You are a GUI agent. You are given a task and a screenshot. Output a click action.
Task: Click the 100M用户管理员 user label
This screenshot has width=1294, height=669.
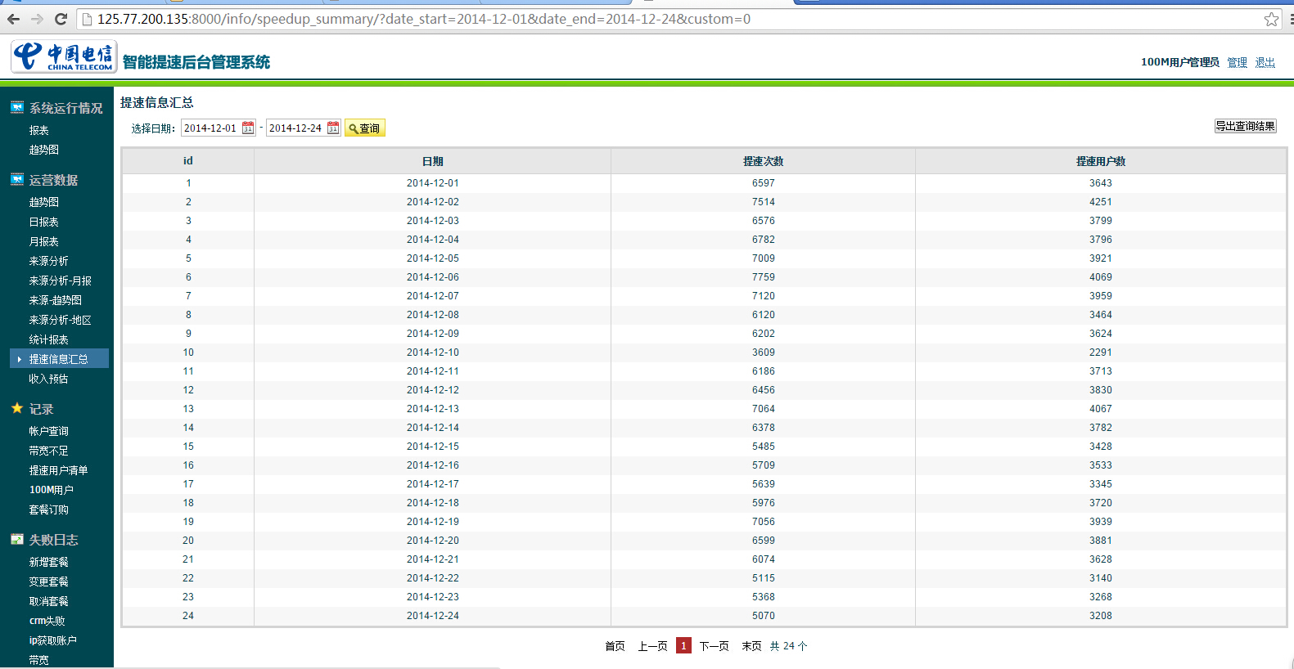tap(1179, 62)
